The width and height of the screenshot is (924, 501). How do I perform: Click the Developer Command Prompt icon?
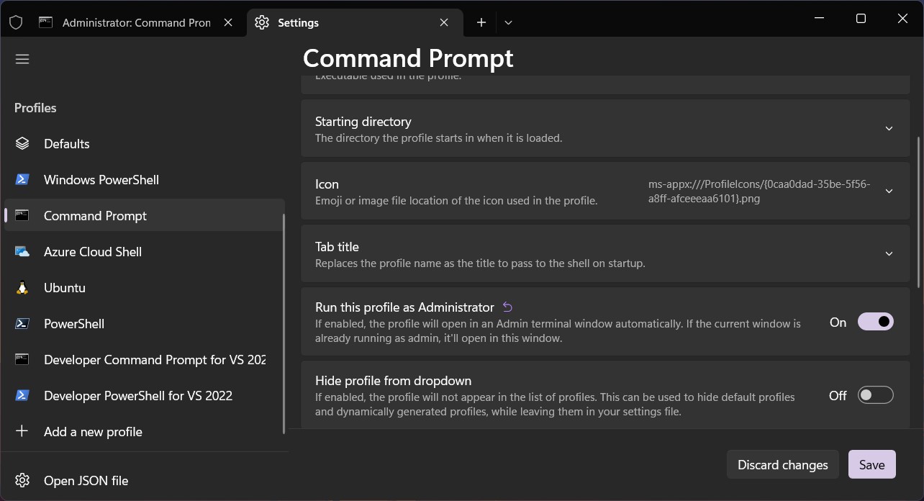(x=22, y=360)
